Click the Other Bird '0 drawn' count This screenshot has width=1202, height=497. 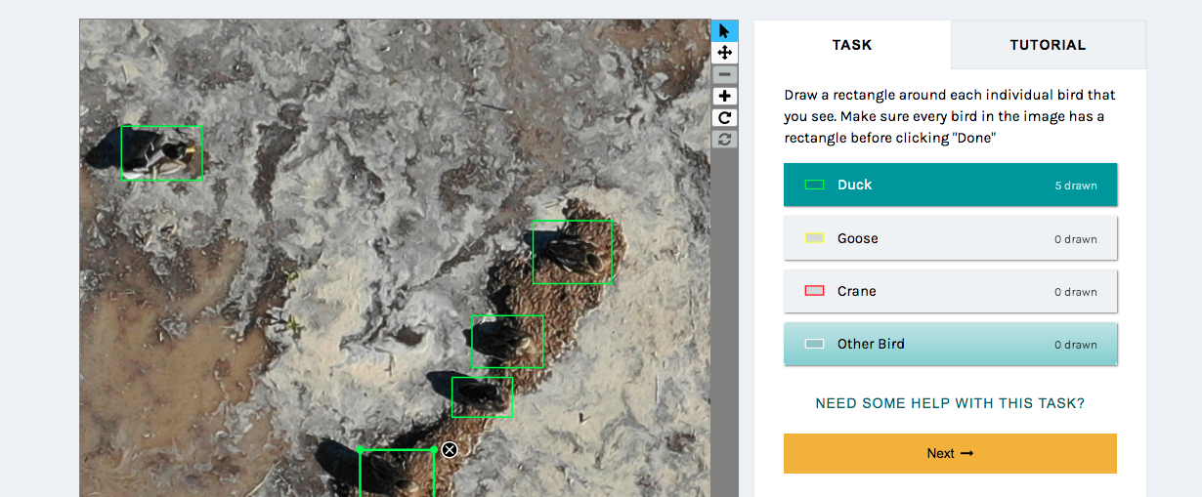tap(1075, 345)
